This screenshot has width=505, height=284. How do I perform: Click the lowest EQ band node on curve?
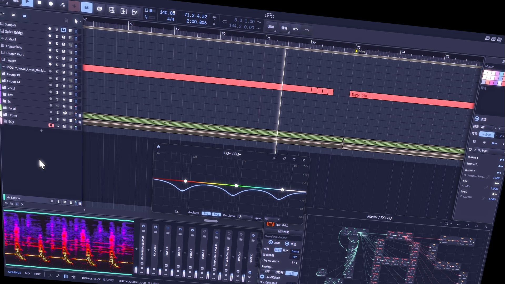186,181
